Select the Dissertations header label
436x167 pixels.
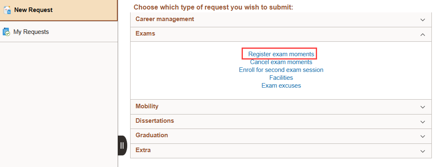[x=155, y=121]
